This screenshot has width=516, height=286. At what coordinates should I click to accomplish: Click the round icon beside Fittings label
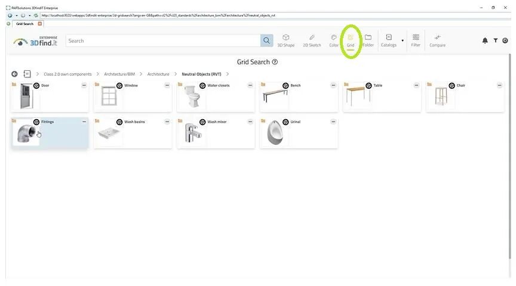36,122
